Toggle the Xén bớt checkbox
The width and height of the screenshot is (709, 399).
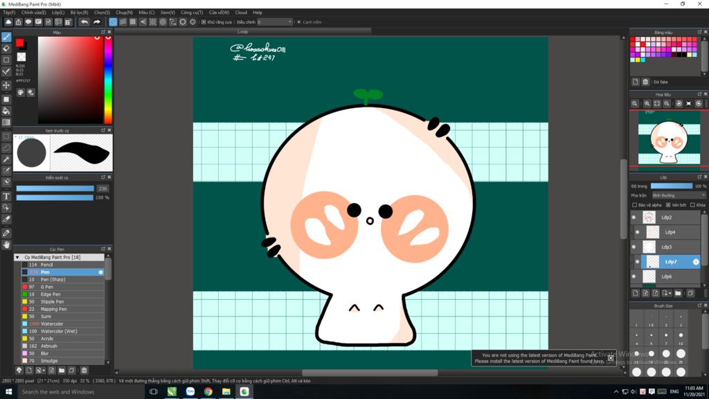(x=668, y=205)
